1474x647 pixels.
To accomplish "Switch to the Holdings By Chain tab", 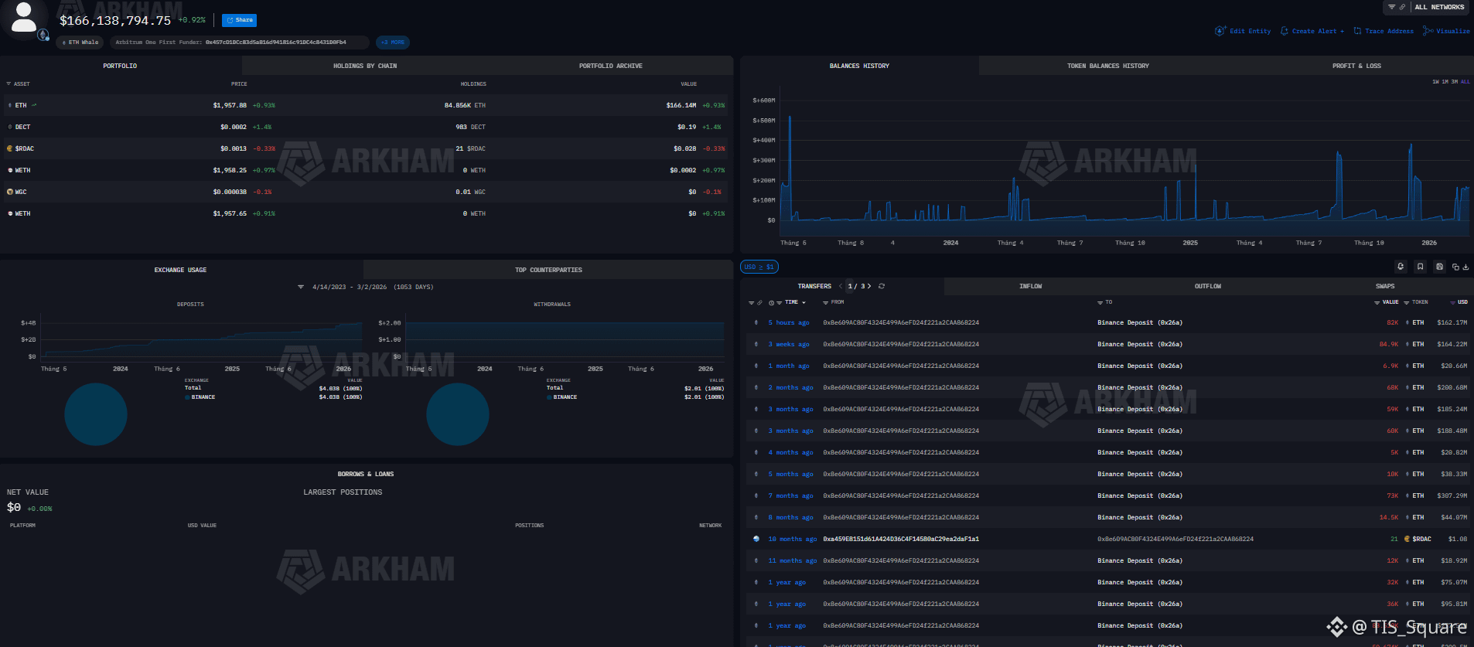I will point(365,66).
